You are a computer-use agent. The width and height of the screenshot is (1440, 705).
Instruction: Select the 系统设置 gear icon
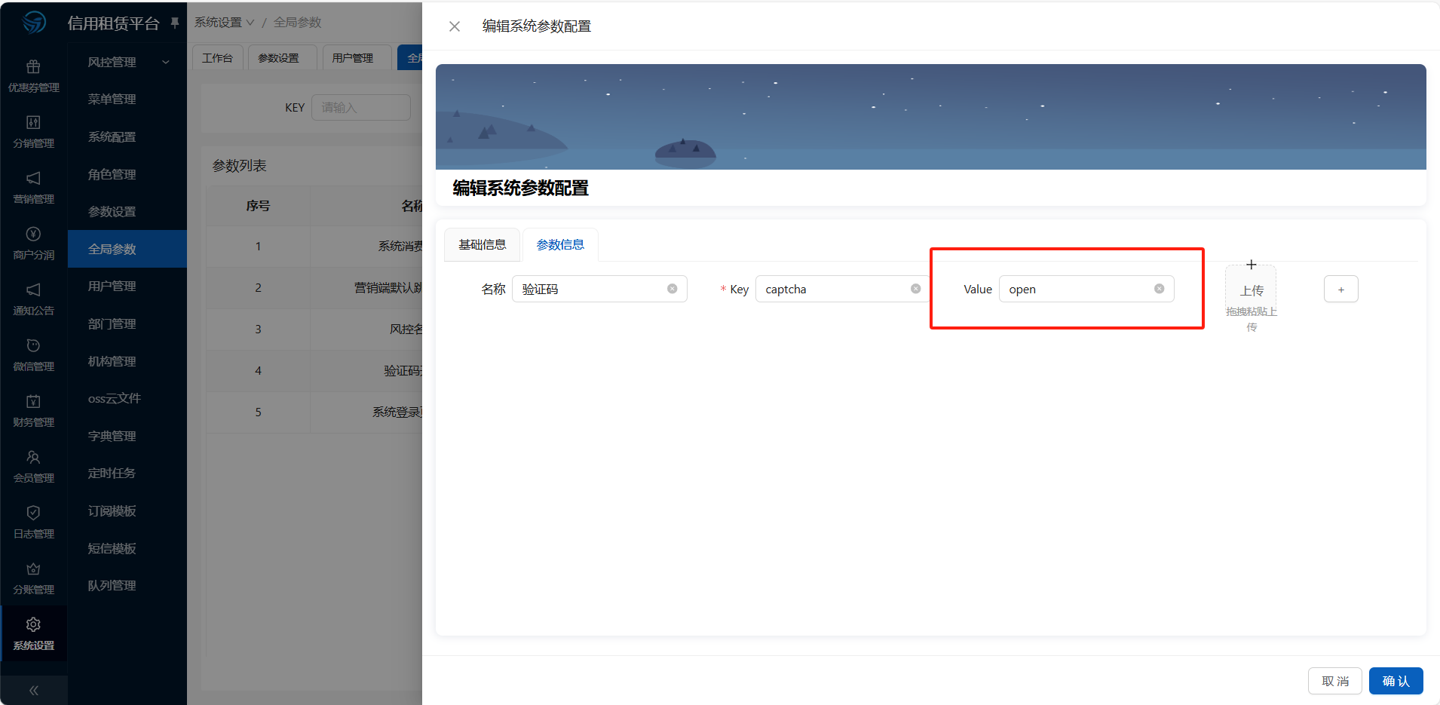coord(33,625)
